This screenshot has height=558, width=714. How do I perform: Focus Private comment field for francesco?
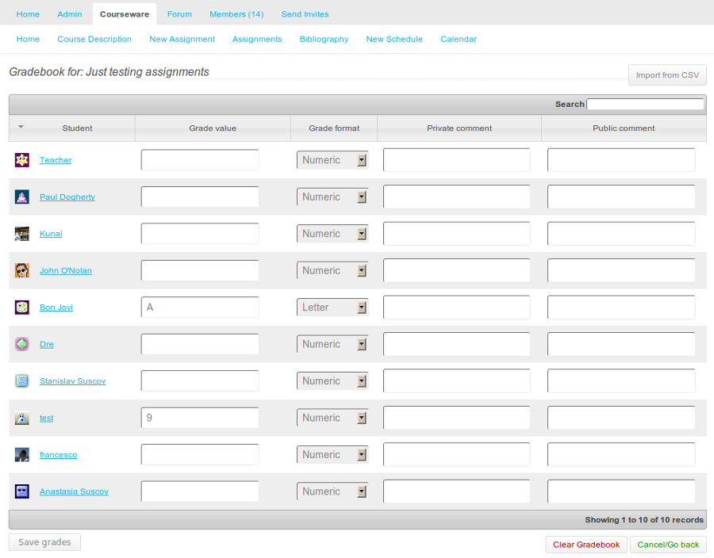pyautogui.click(x=457, y=455)
